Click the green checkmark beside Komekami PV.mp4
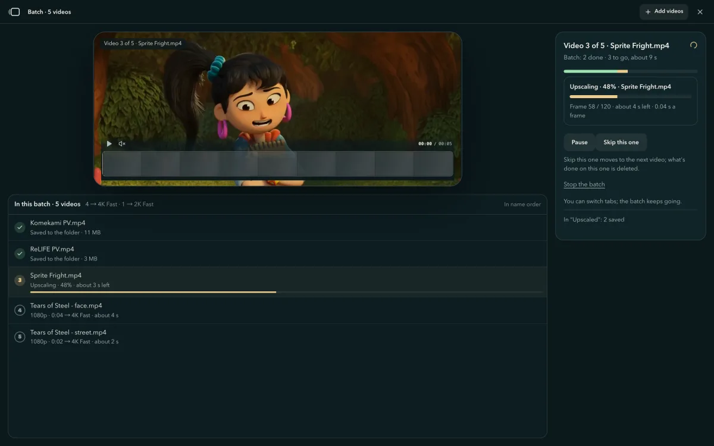This screenshot has width=714, height=446. [20, 227]
